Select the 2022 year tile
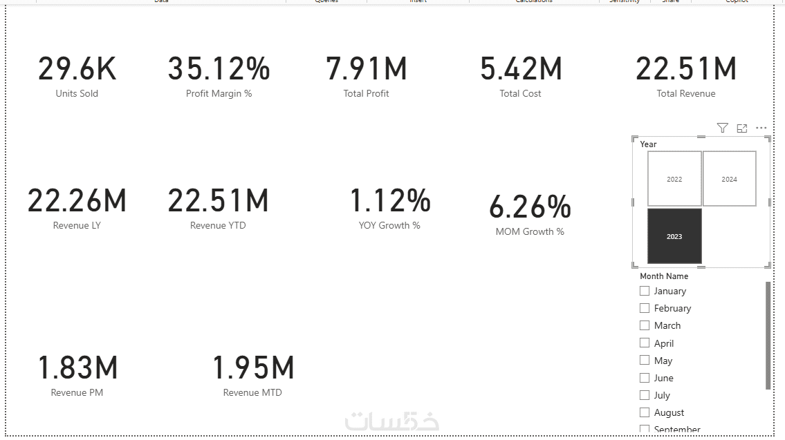785x440 pixels. click(674, 179)
